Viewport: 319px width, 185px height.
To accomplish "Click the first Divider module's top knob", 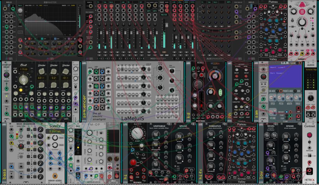I will pyautogui.click(x=41, y=71).
